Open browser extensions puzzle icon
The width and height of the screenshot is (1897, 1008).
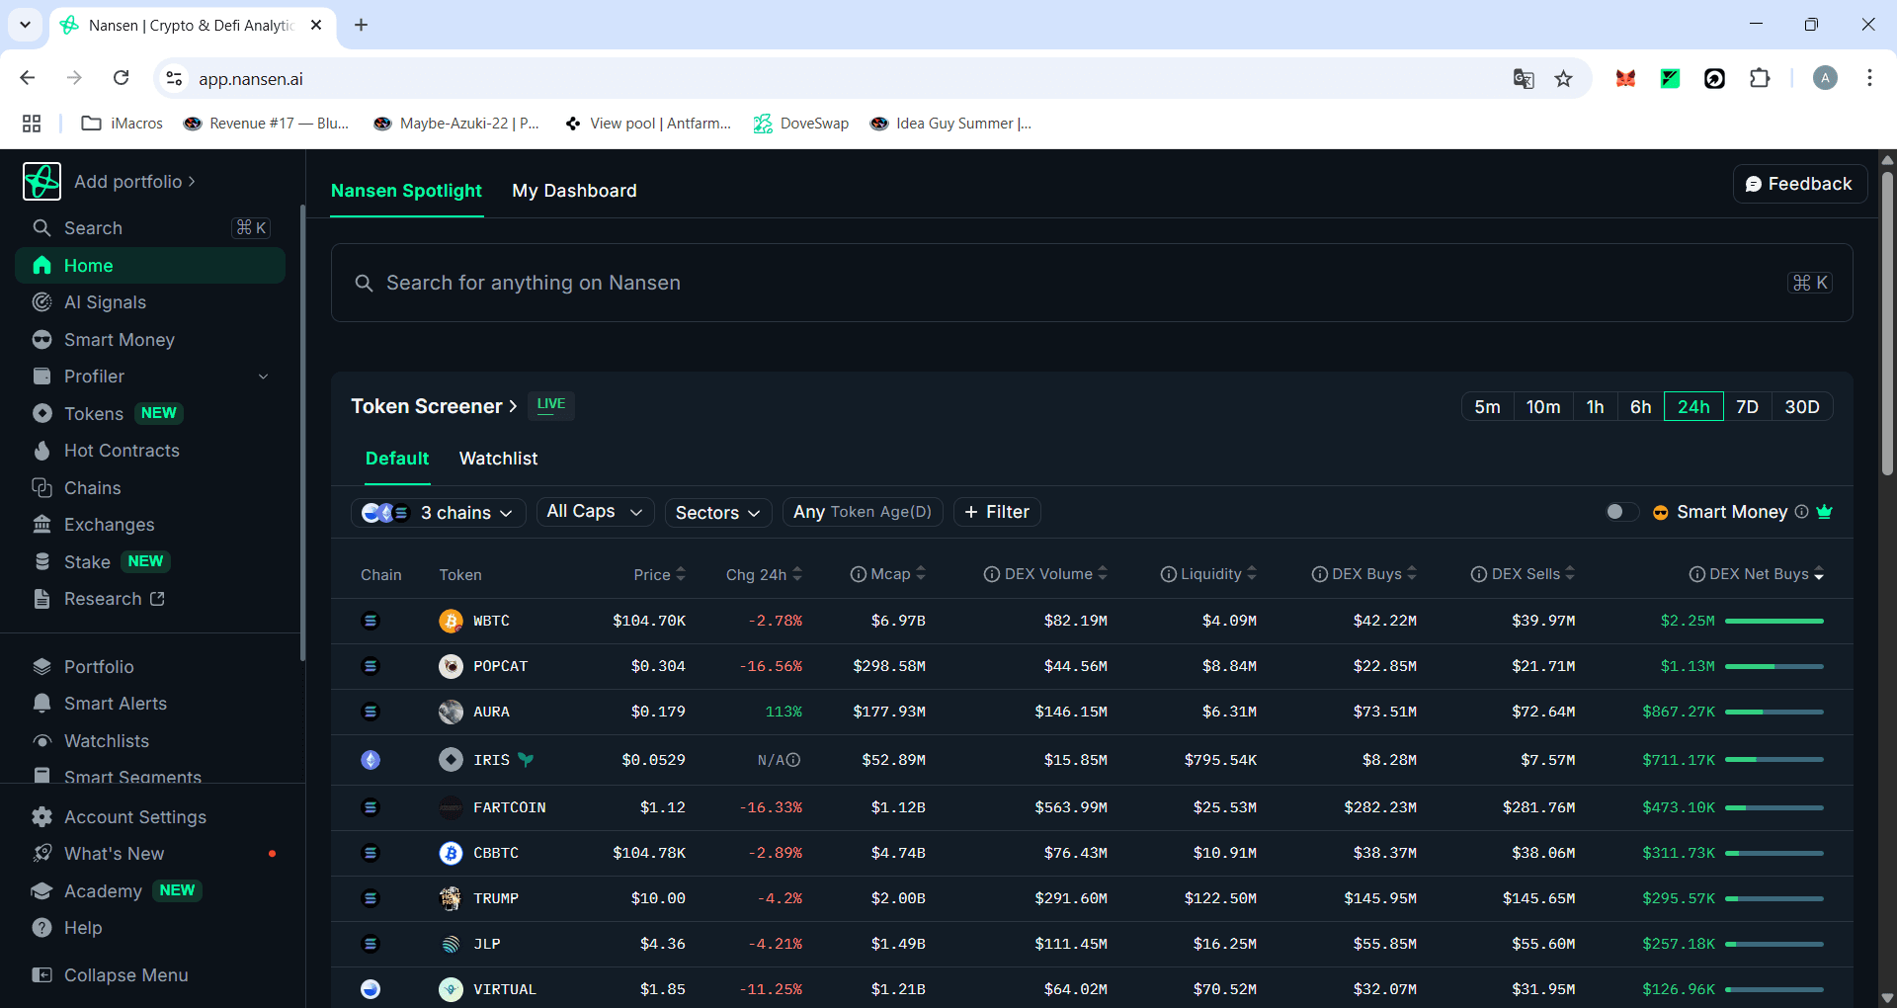(x=1760, y=79)
